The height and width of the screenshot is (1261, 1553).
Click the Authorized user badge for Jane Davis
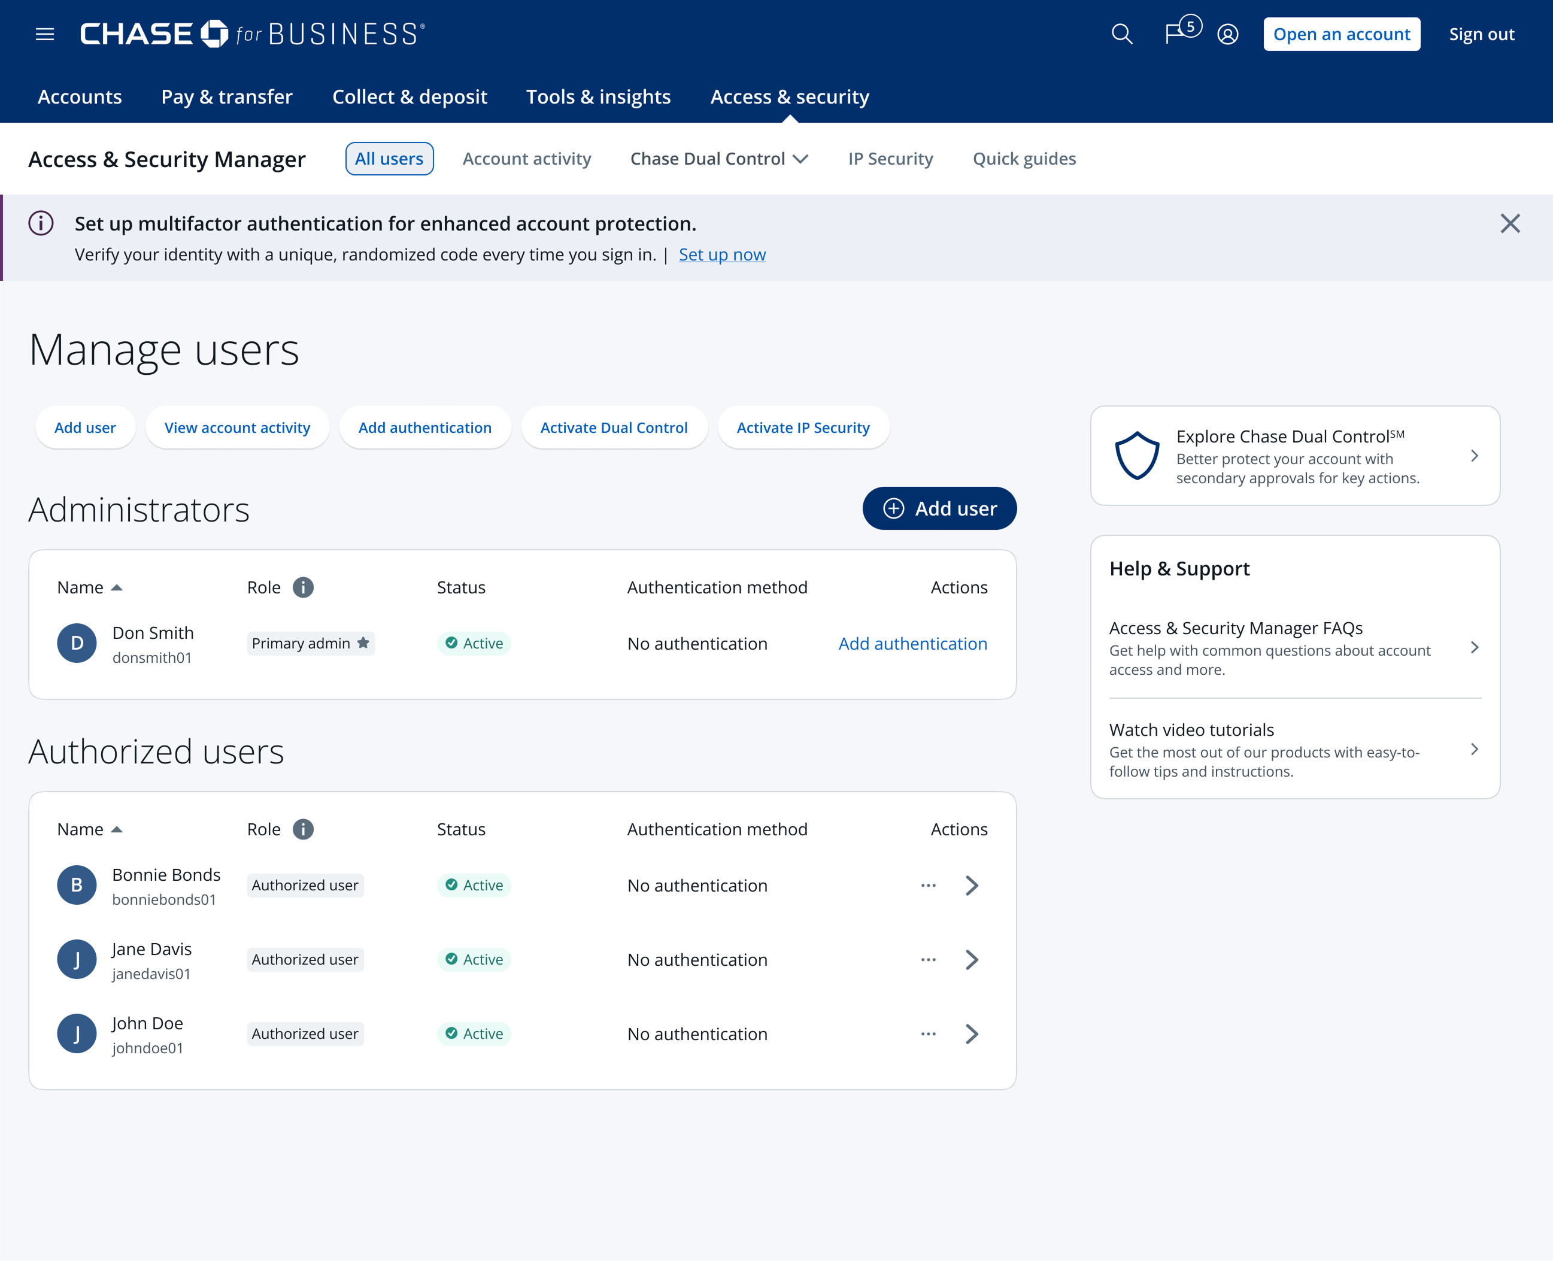pos(305,959)
